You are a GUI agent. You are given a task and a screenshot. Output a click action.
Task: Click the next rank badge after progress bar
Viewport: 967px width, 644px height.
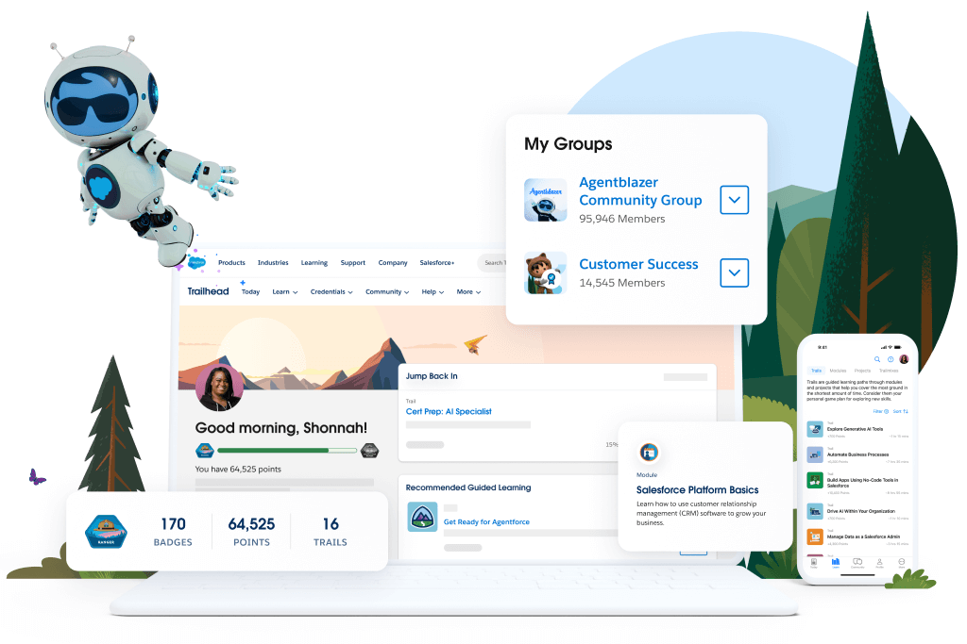(x=369, y=451)
